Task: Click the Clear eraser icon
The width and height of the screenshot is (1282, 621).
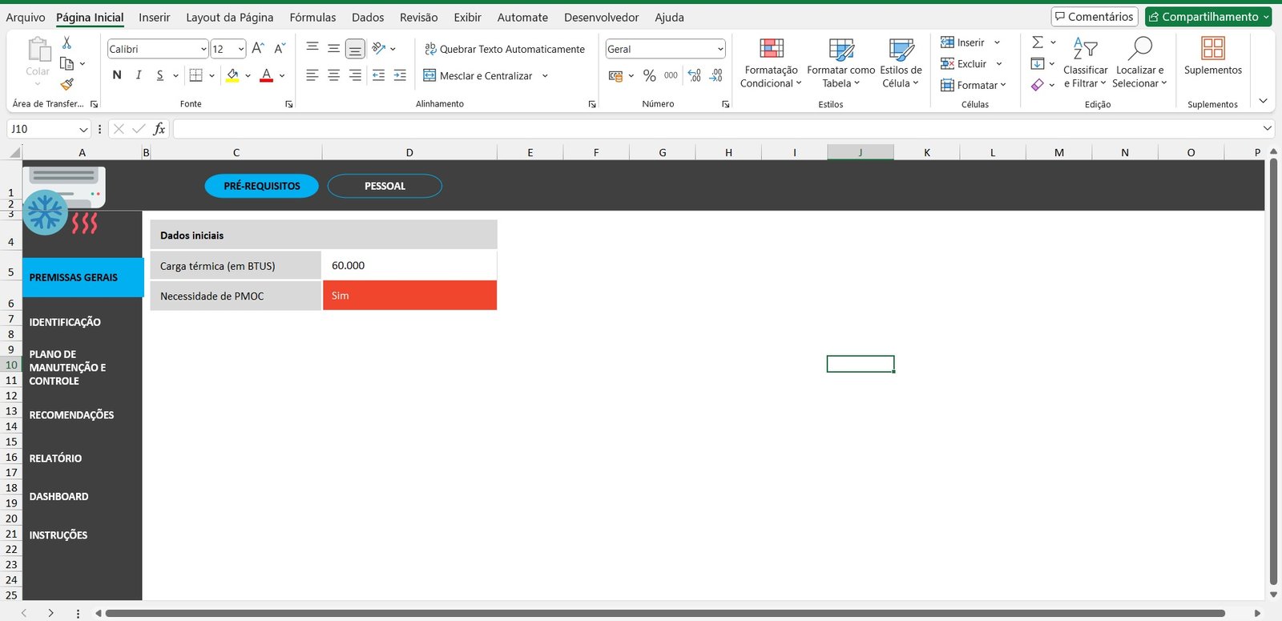Action: (x=1038, y=84)
